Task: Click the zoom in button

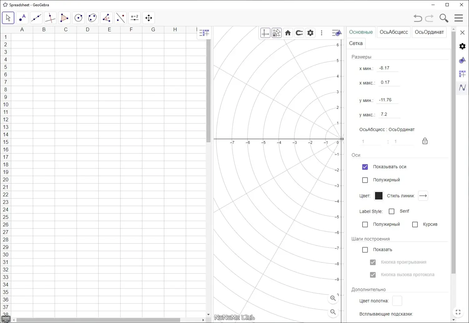Action: [x=333, y=298]
